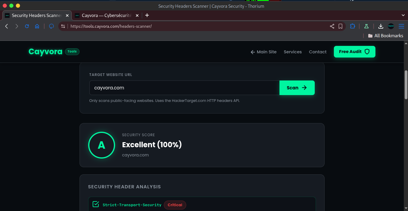Open the Services nav link
The height and width of the screenshot is (211, 408).
coord(293,52)
